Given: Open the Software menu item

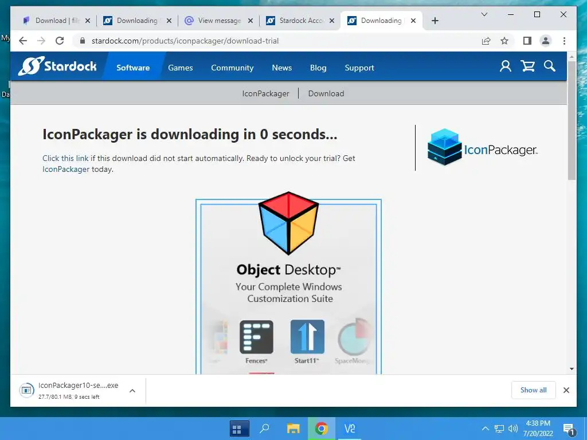Looking at the screenshot, I should (133, 68).
